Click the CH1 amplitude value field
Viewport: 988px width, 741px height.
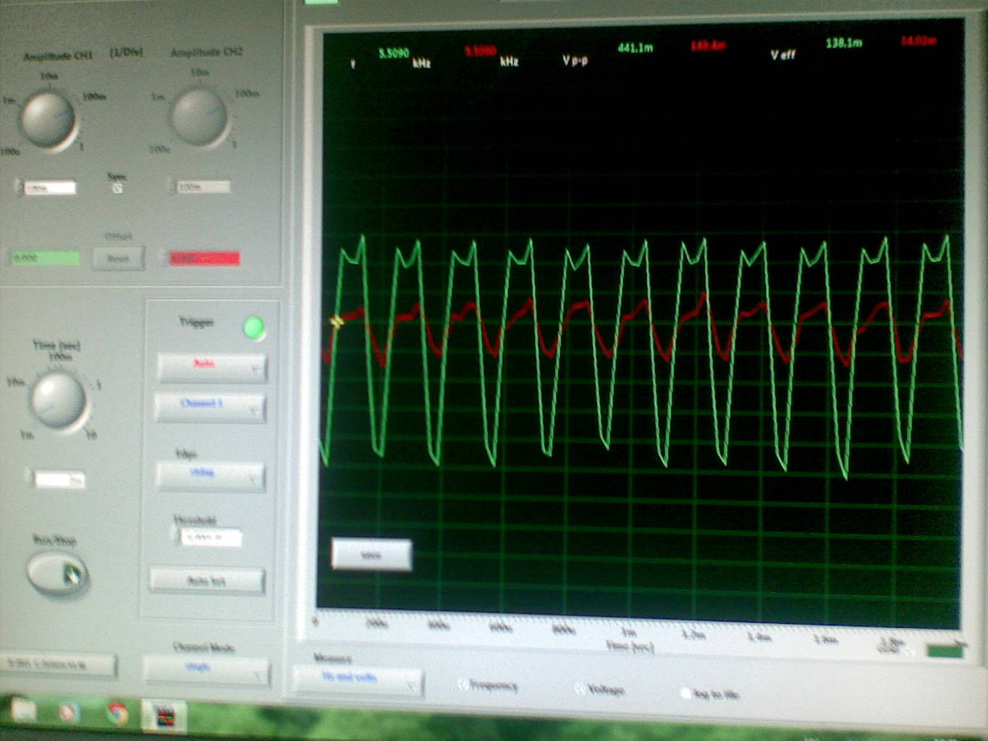click(x=50, y=188)
